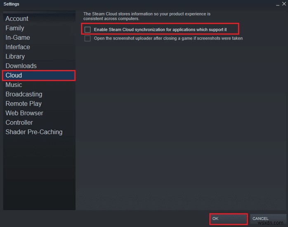Go to Broadcasting settings
This screenshot has height=227, width=288.
tap(24, 94)
